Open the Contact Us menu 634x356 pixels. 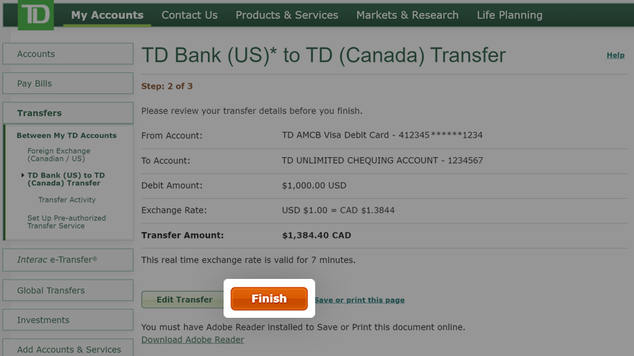[x=189, y=15]
